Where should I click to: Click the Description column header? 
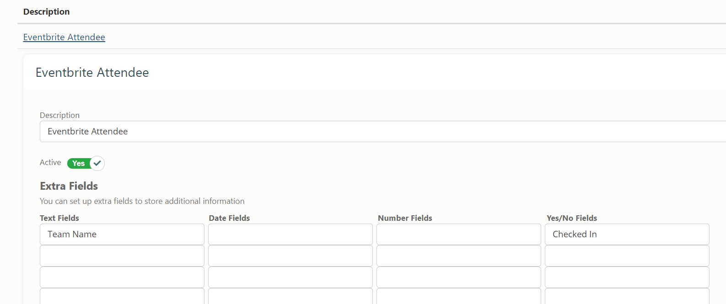47,11
